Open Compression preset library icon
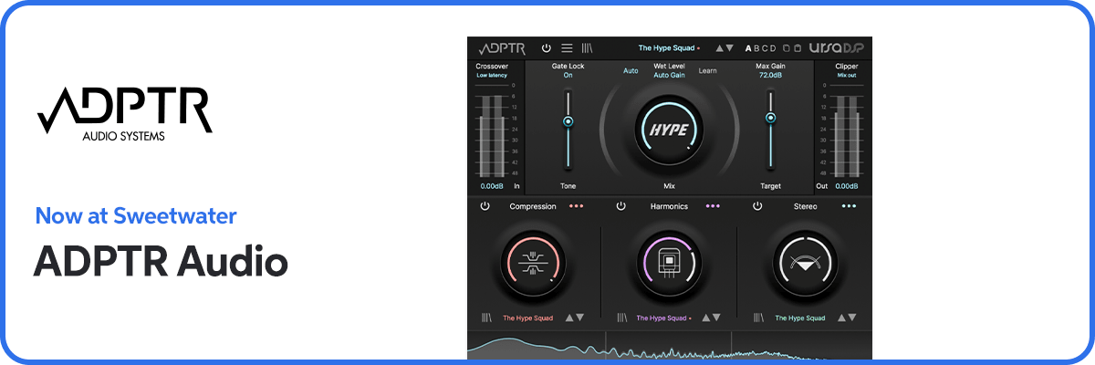Screen dimensions: 1095x365 tap(486, 318)
